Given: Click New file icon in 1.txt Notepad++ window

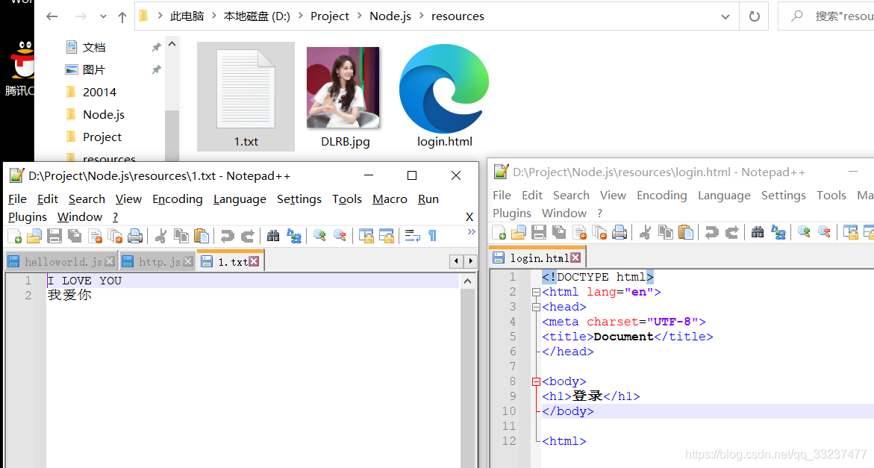Looking at the screenshot, I should click(15, 236).
